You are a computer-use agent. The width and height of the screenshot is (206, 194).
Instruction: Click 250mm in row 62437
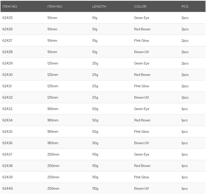click(53, 155)
